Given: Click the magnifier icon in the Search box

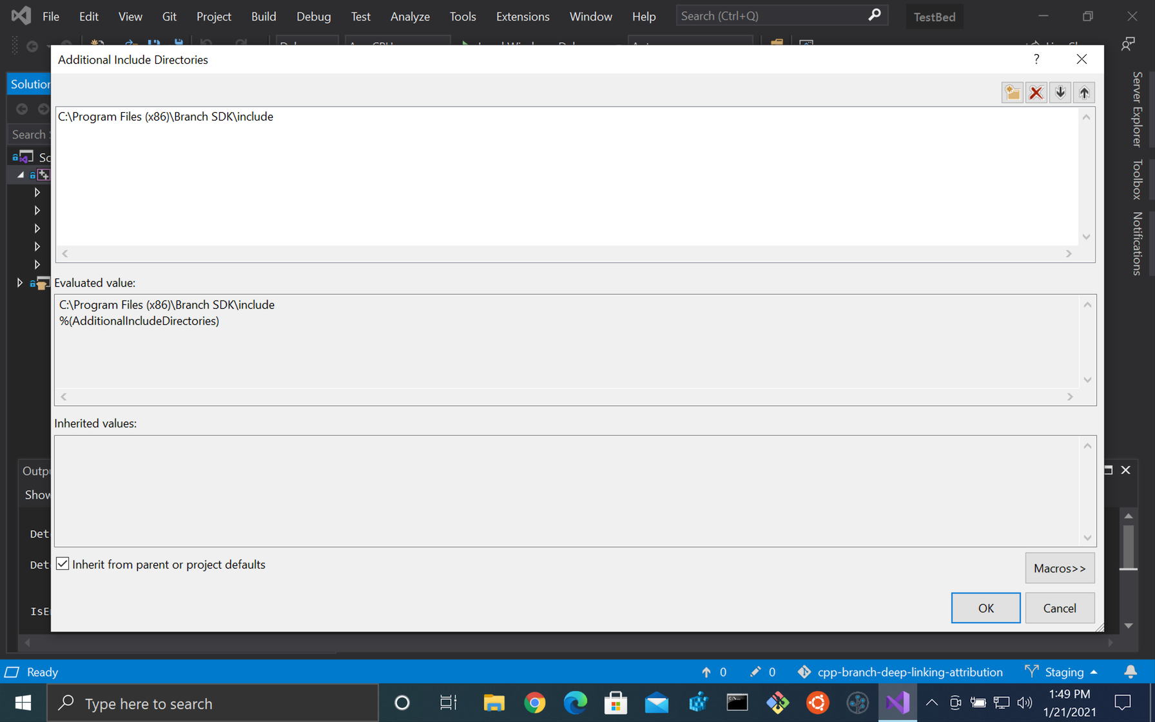Looking at the screenshot, I should [x=874, y=15].
